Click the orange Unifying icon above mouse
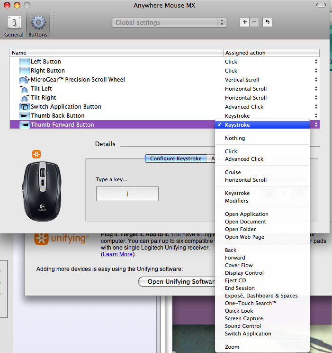This screenshot has height=353, width=332. (x=36, y=154)
